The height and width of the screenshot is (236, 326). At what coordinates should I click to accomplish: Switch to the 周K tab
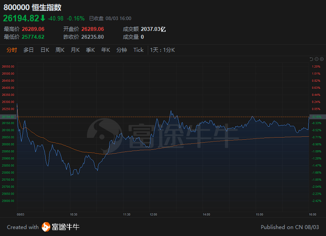click(x=60, y=50)
